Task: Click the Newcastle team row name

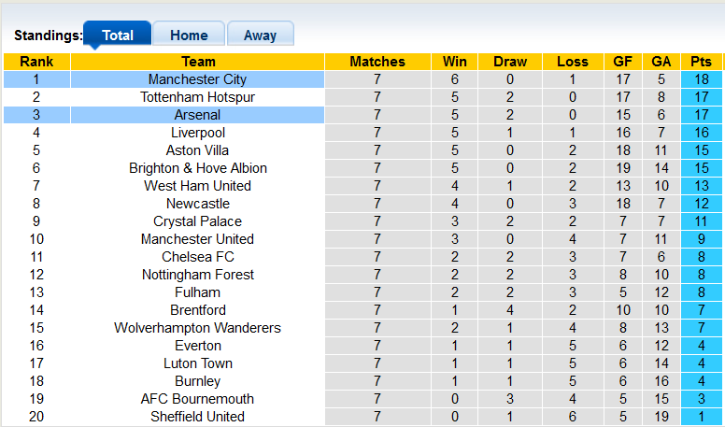Action: click(x=197, y=204)
